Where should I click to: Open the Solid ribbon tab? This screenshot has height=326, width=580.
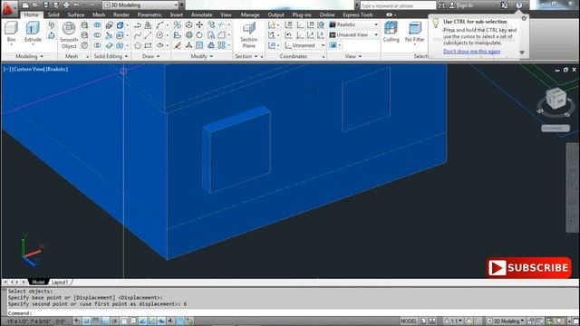pyautogui.click(x=53, y=14)
